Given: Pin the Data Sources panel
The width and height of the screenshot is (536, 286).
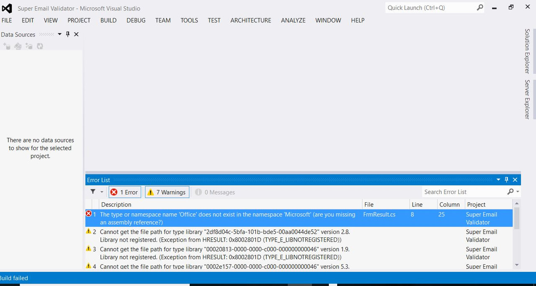Looking at the screenshot, I should coord(68,34).
